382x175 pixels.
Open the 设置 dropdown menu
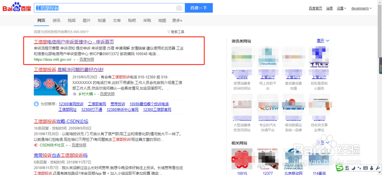342,8
